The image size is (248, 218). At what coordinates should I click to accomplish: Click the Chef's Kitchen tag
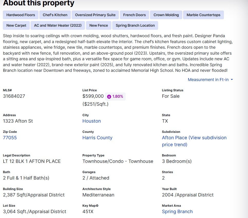[55, 15]
